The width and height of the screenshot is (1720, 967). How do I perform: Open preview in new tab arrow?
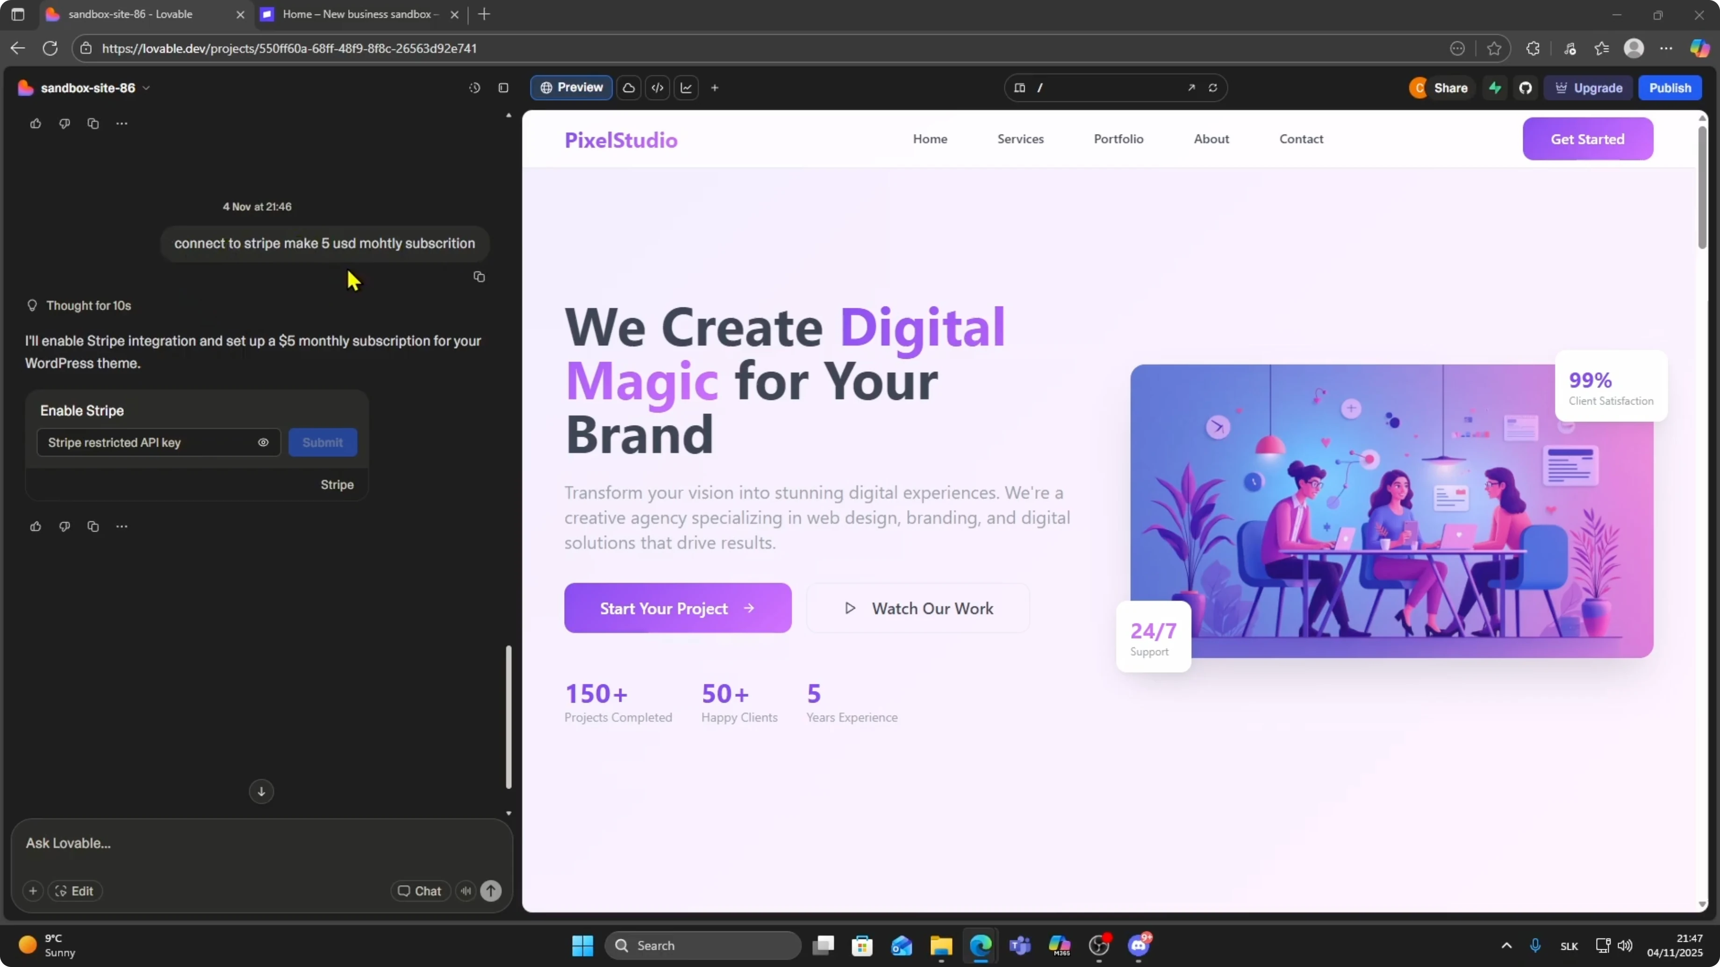tap(1191, 87)
